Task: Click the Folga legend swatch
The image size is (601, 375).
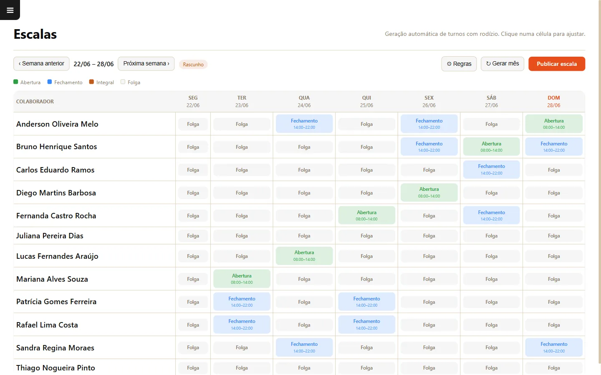Action: (123, 82)
